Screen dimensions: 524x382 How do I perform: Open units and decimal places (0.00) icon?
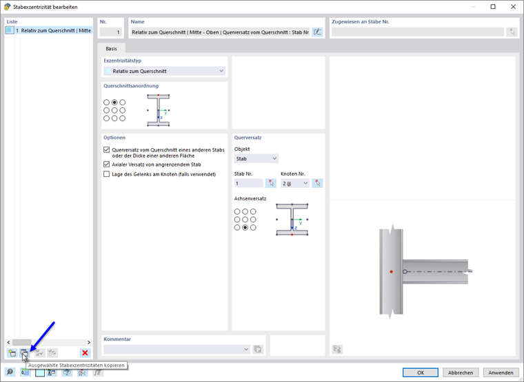[26, 372]
